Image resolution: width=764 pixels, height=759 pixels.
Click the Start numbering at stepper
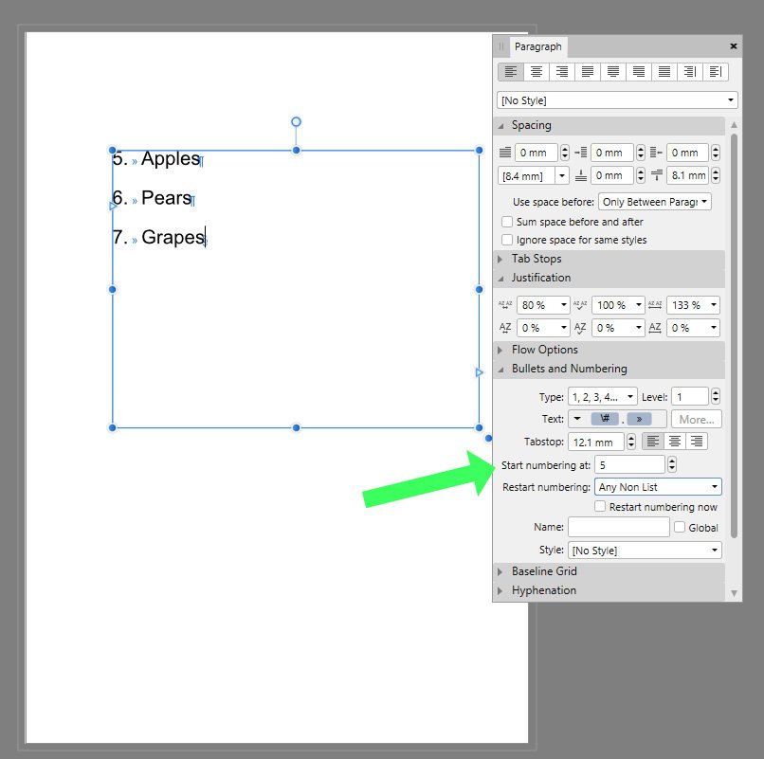pyautogui.click(x=672, y=464)
